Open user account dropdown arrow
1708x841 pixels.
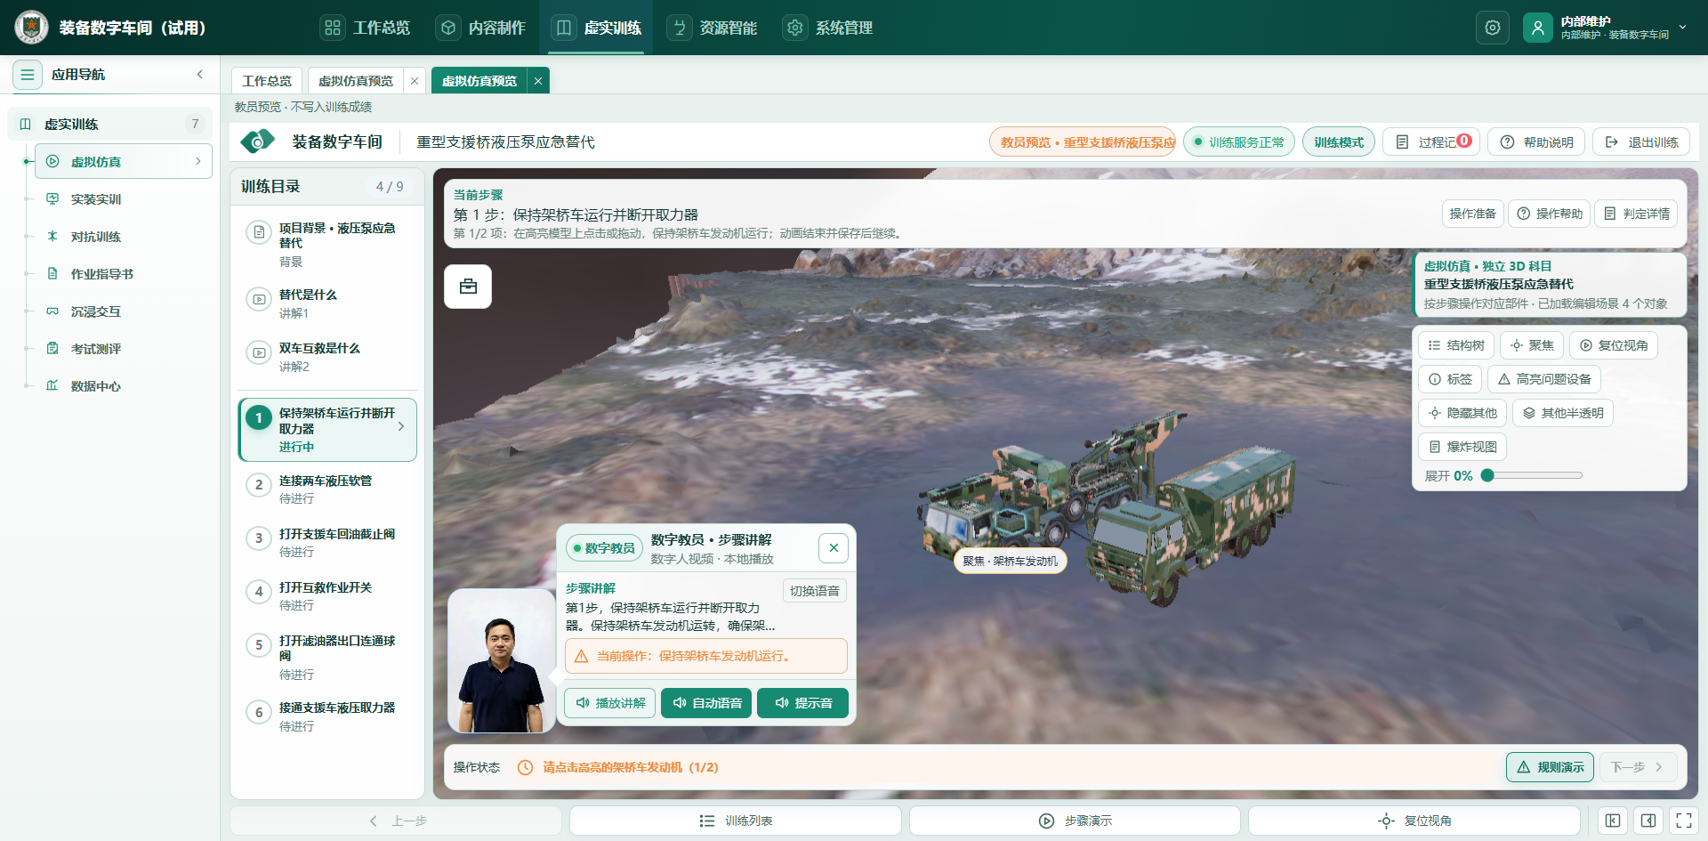click(1683, 28)
